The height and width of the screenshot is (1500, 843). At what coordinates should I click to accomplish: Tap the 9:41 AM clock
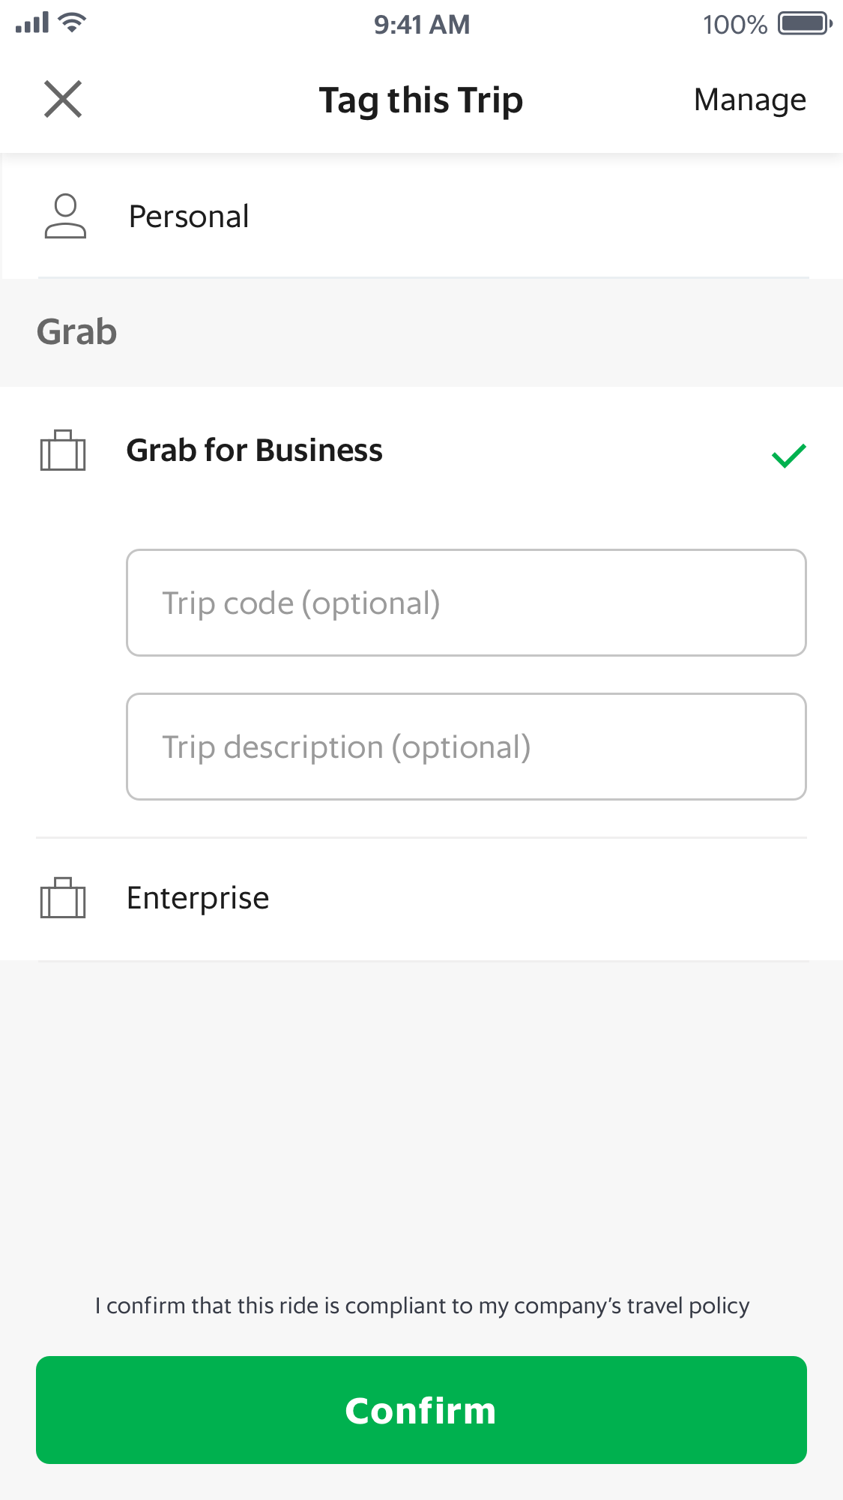(422, 25)
